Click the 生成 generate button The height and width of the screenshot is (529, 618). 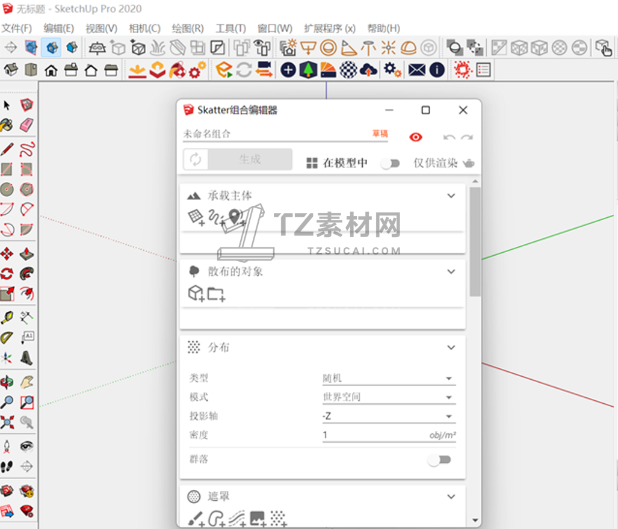(x=250, y=159)
